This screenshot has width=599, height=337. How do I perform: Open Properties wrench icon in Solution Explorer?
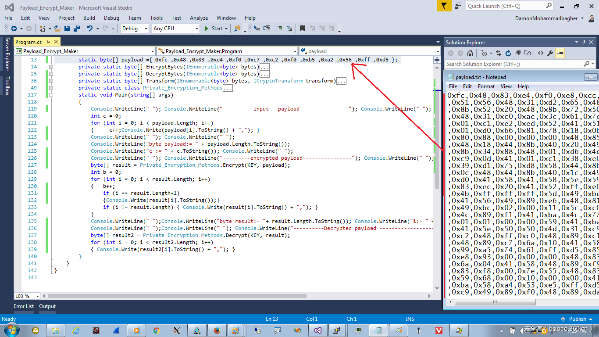pyautogui.click(x=550, y=53)
